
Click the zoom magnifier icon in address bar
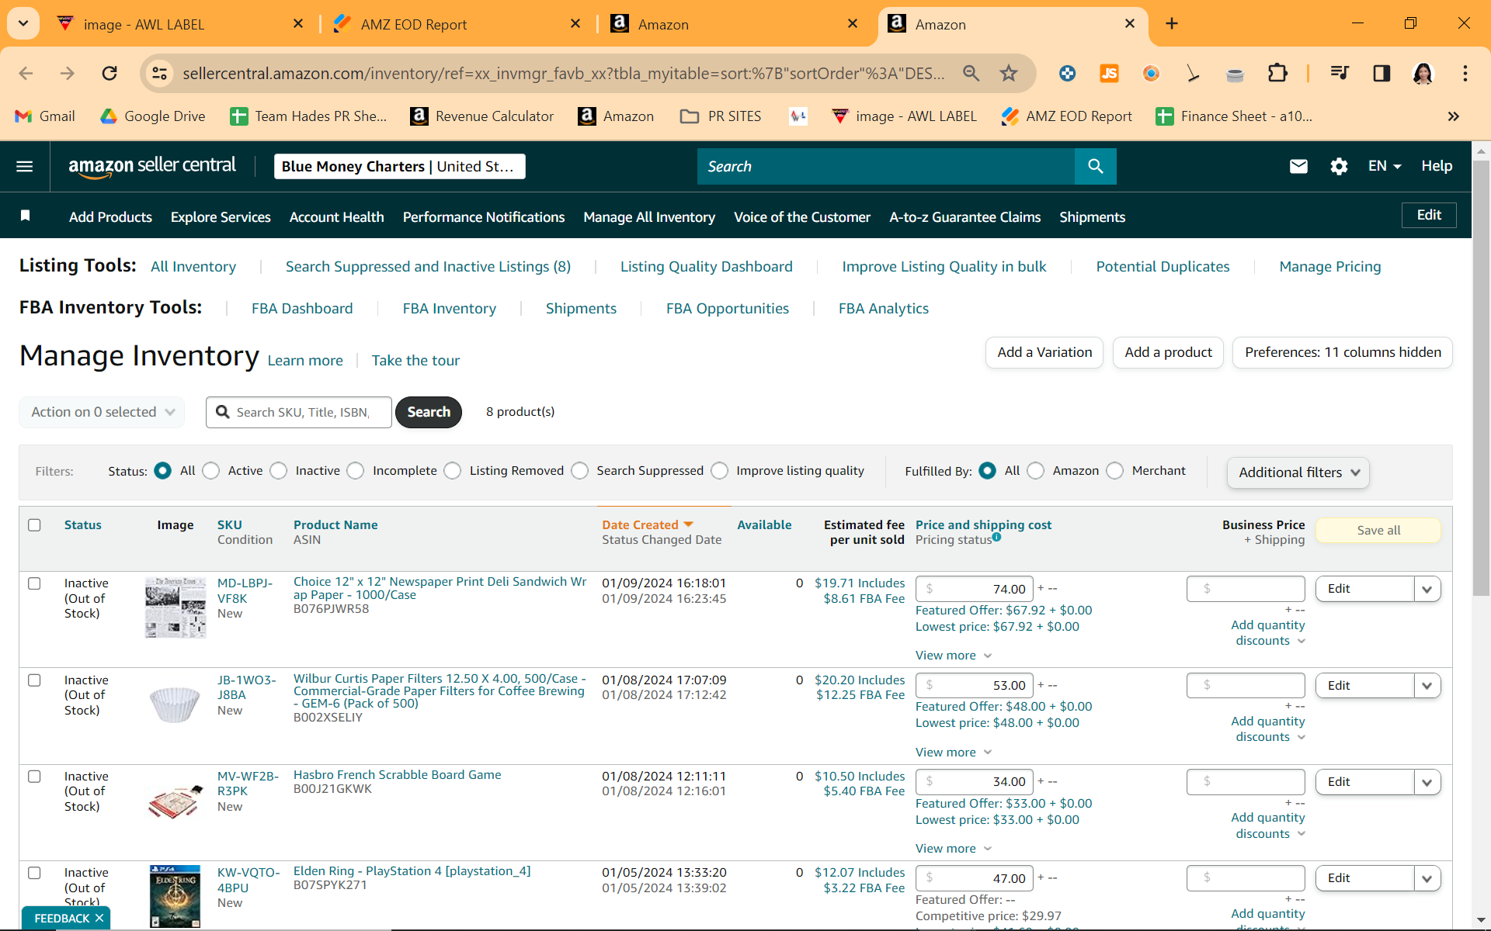971,73
